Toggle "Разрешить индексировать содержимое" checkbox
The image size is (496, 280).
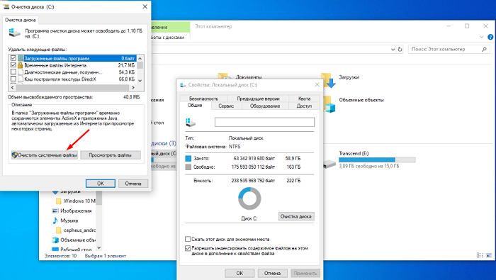coord(188,248)
